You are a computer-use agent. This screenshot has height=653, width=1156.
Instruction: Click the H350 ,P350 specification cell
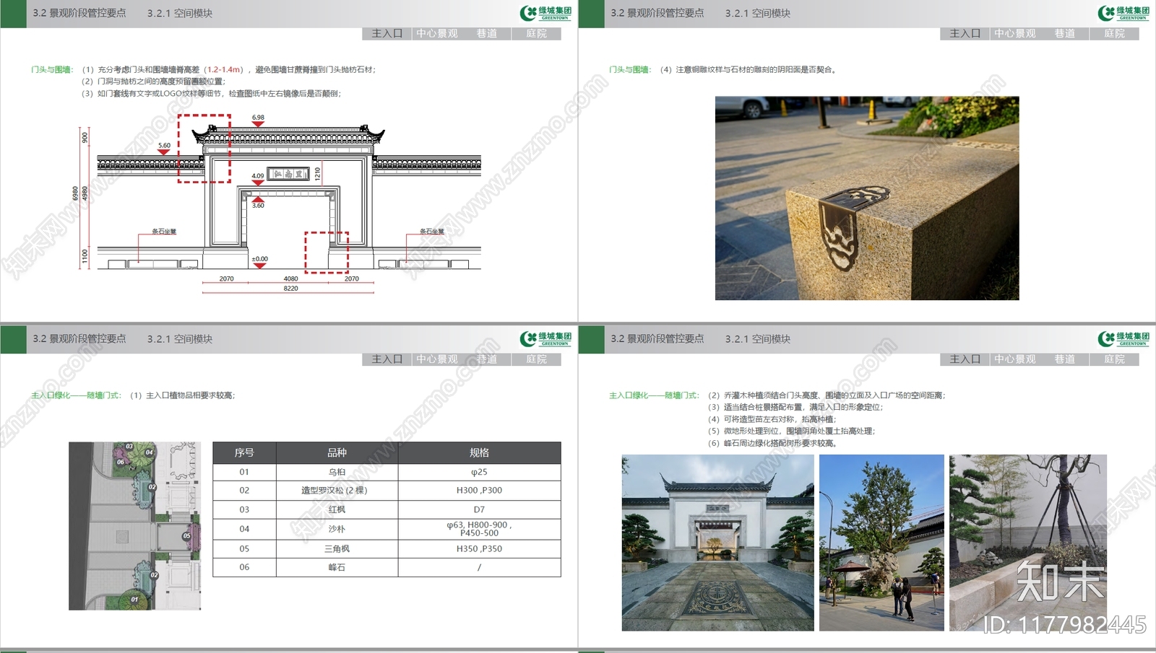479,549
